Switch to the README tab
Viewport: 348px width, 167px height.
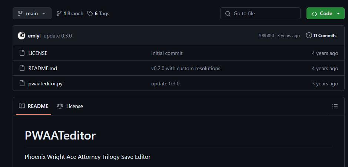[x=34, y=106]
